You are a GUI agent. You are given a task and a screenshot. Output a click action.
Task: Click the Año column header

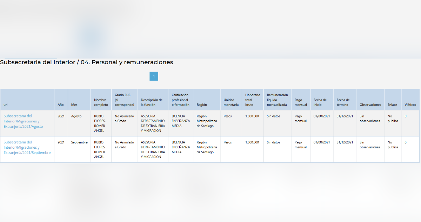click(x=61, y=105)
